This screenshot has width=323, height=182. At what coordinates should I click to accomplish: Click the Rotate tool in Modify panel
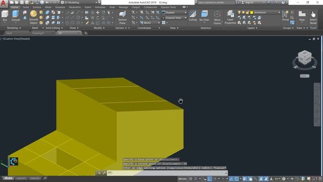pos(97,18)
